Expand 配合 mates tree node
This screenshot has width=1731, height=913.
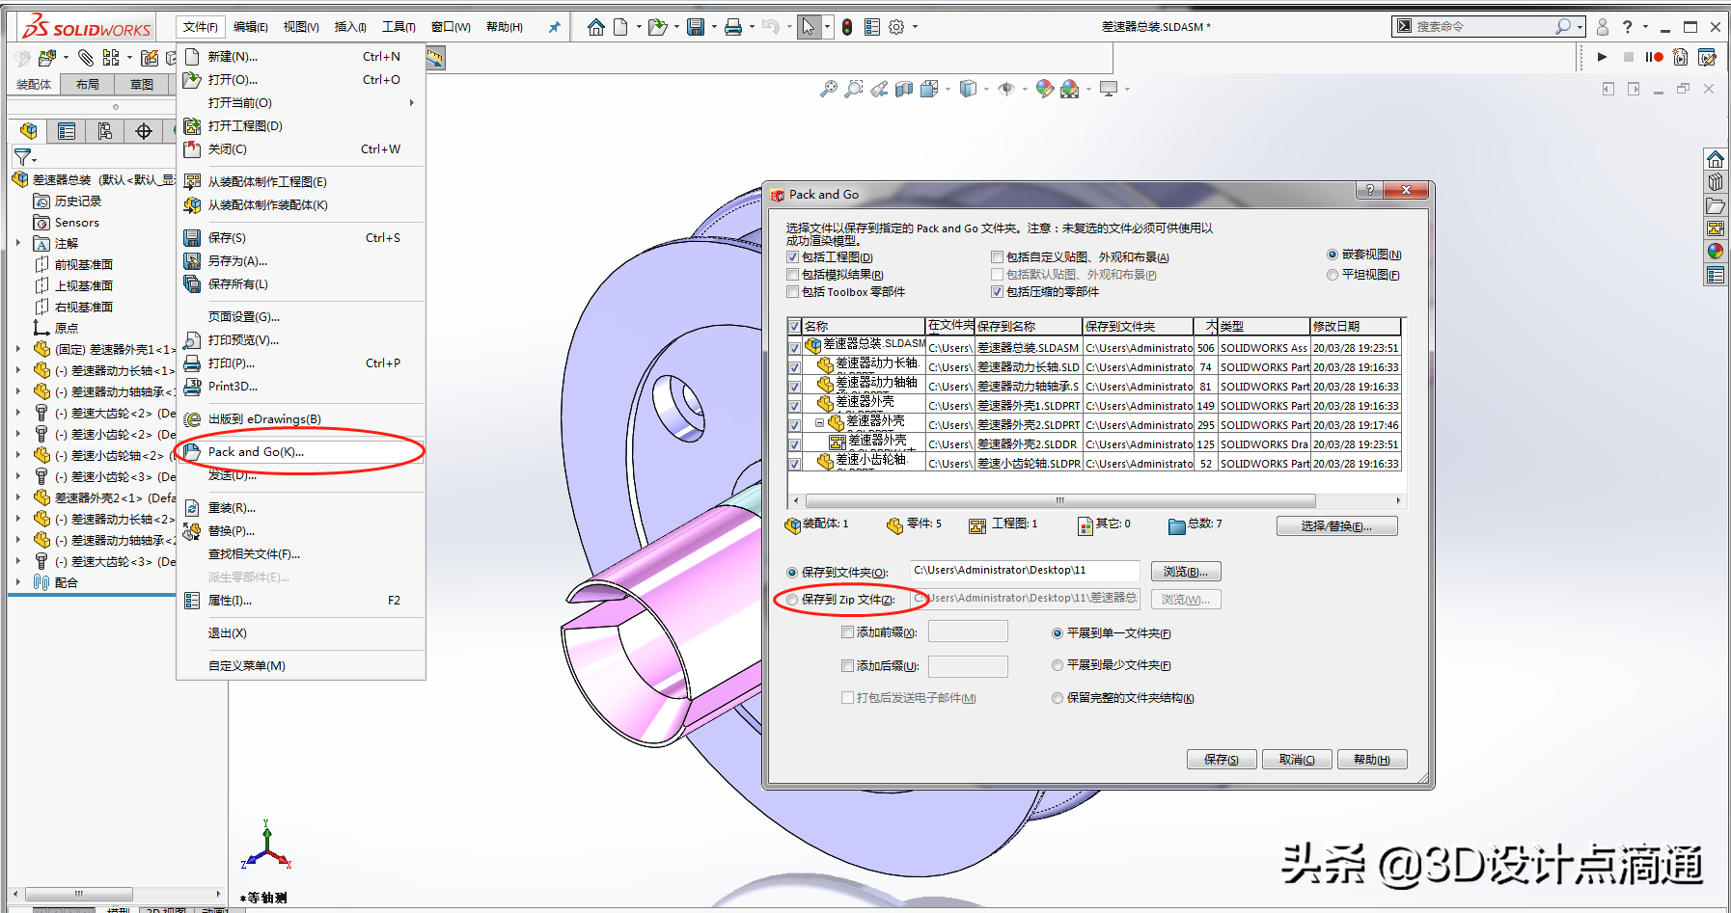(17, 582)
